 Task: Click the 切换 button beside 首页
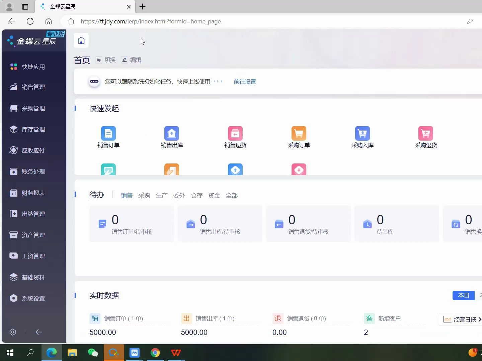point(105,60)
